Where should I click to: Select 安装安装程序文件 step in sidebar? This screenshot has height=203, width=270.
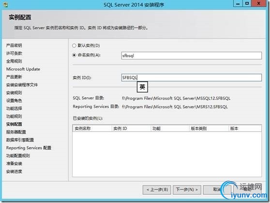pos(22,85)
